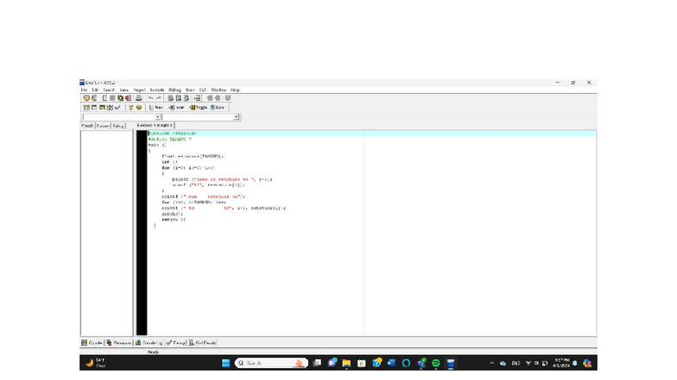Switch to the Classes tab in left panel

(x=103, y=126)
